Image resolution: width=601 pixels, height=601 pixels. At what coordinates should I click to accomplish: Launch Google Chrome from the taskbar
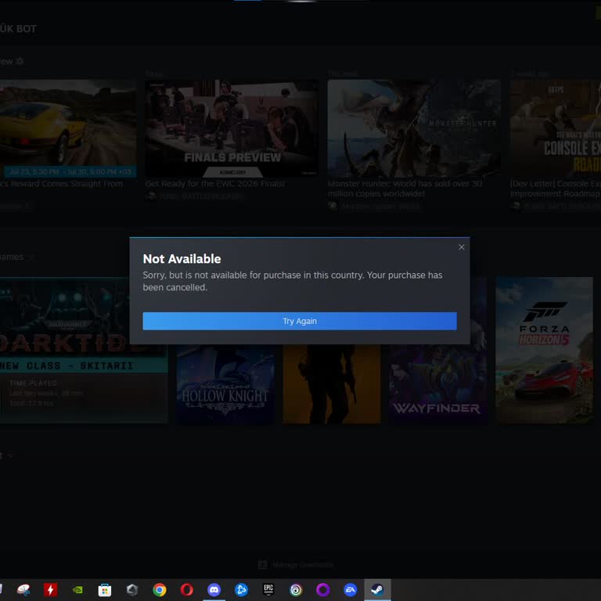tap(160, 589)
